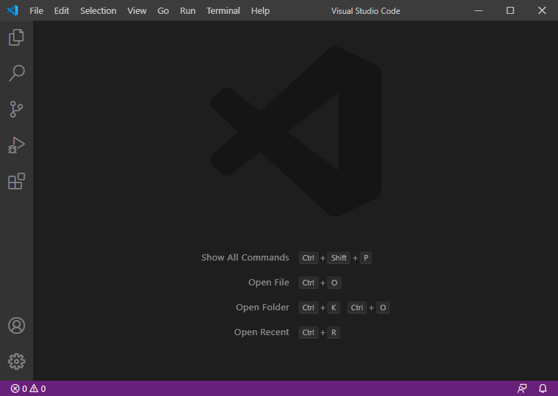The width and height of the screenshot is (558, 396).
Task: Click the Accounts icon
Action: tap(17, 326)
